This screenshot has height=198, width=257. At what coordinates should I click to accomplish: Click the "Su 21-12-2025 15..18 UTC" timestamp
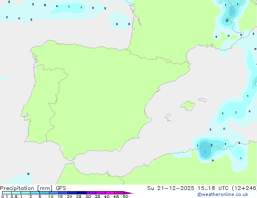click(188, 188)
